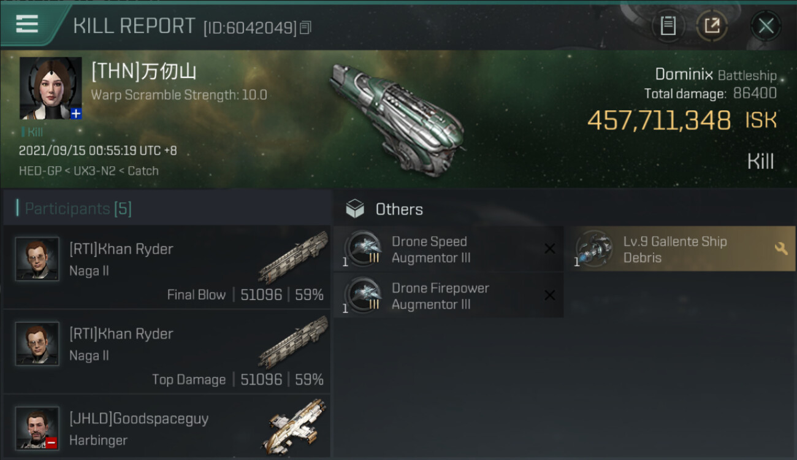This screenshot has width=797, height=460.
Task: Open Goodspaceguy Harbinger participant entry
Action: click(167, 427)
